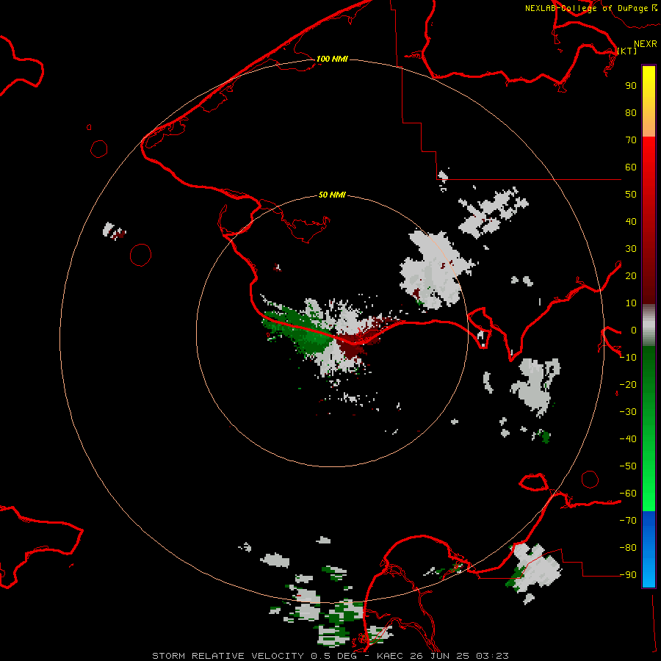
Task: Select the -70 value on velocity scale
Action: point(628,521)
